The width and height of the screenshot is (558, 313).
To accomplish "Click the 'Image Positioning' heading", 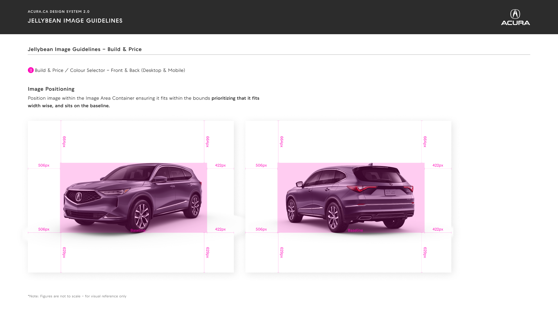I will pos(51,89).
